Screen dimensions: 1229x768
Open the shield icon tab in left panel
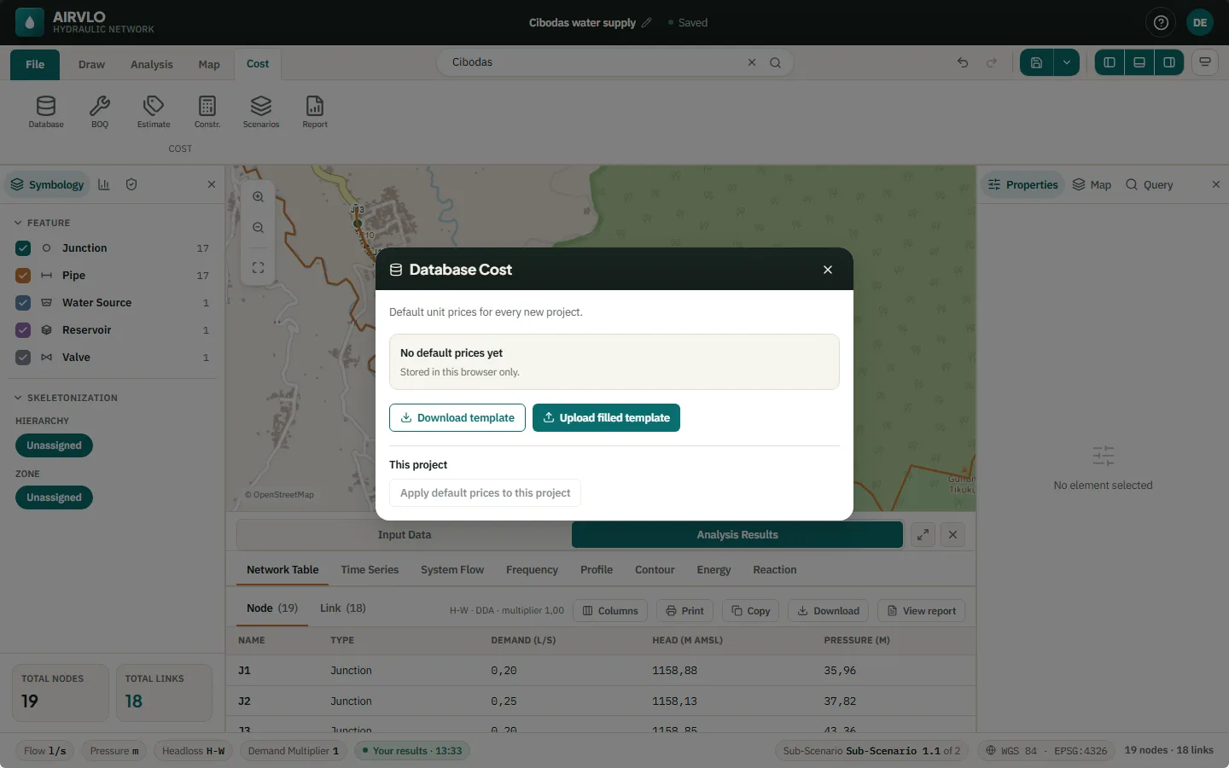point(131,184)
